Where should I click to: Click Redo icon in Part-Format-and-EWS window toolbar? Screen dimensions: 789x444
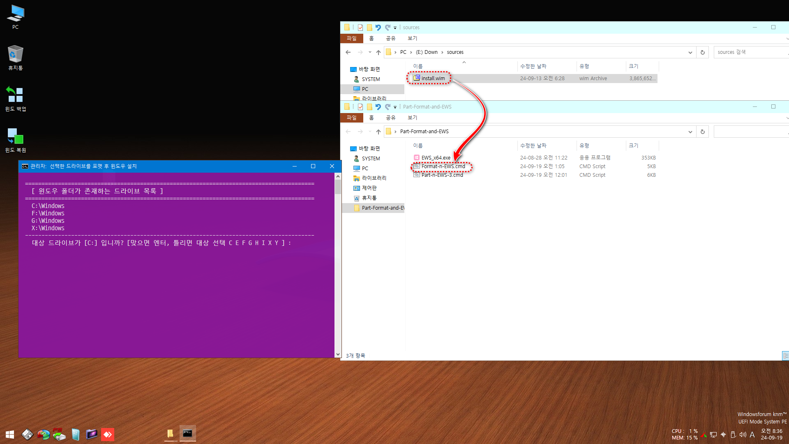[388, 107]
